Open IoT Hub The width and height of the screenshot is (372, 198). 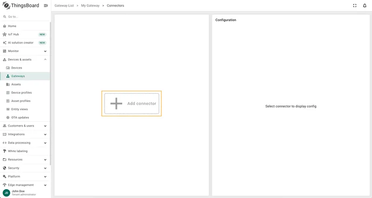pos(25,34)
